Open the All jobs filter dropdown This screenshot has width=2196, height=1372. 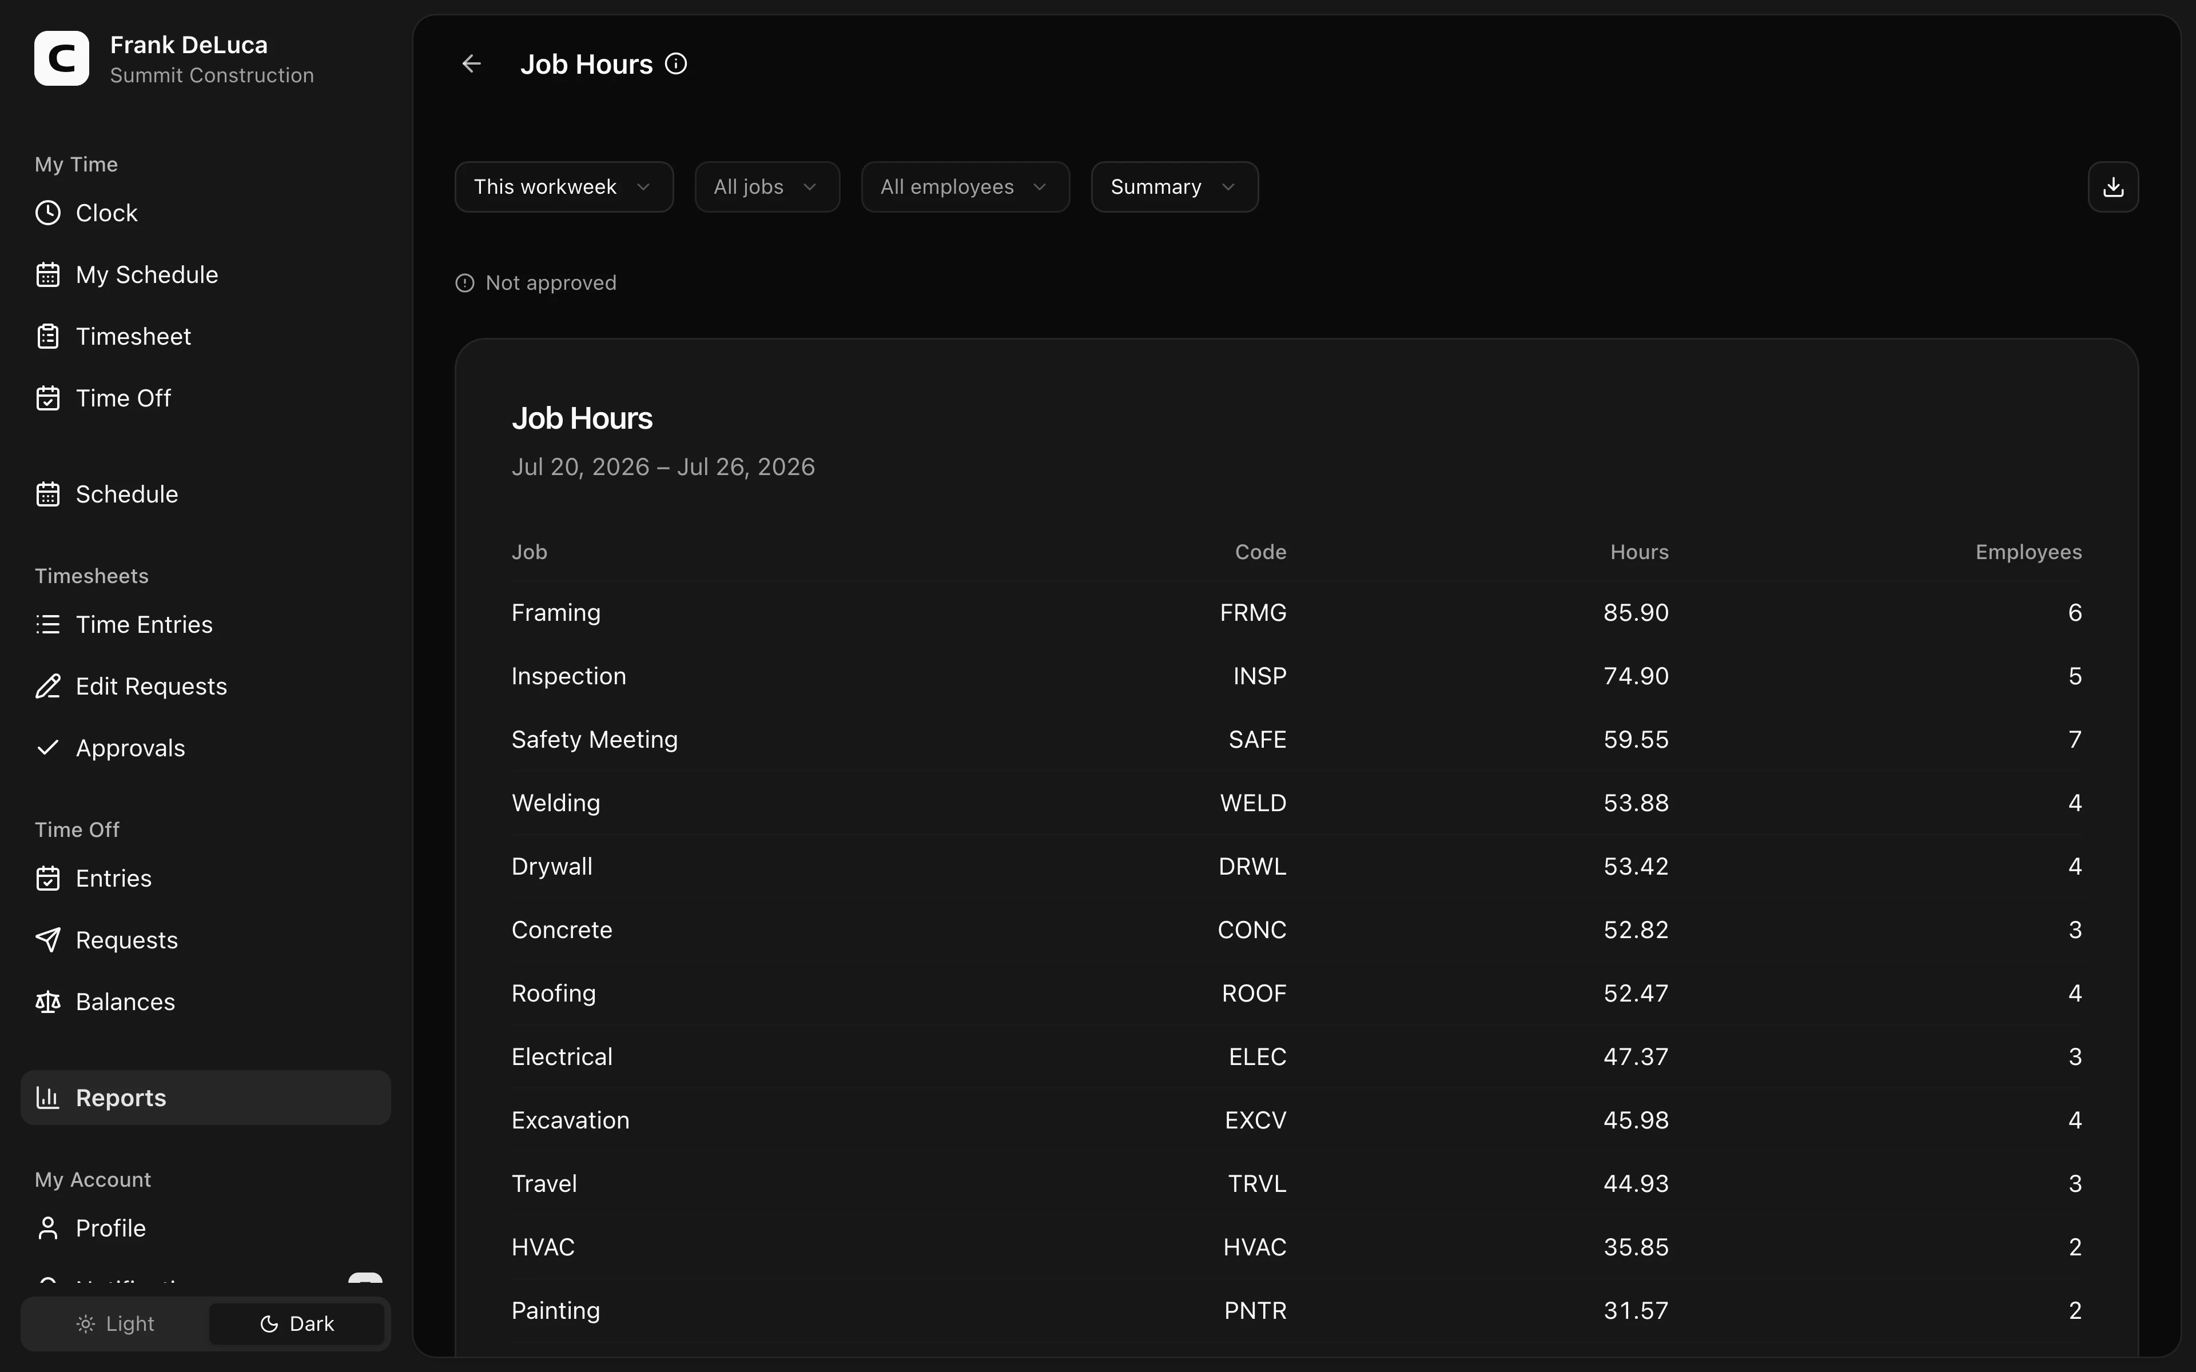coord(767,187)
